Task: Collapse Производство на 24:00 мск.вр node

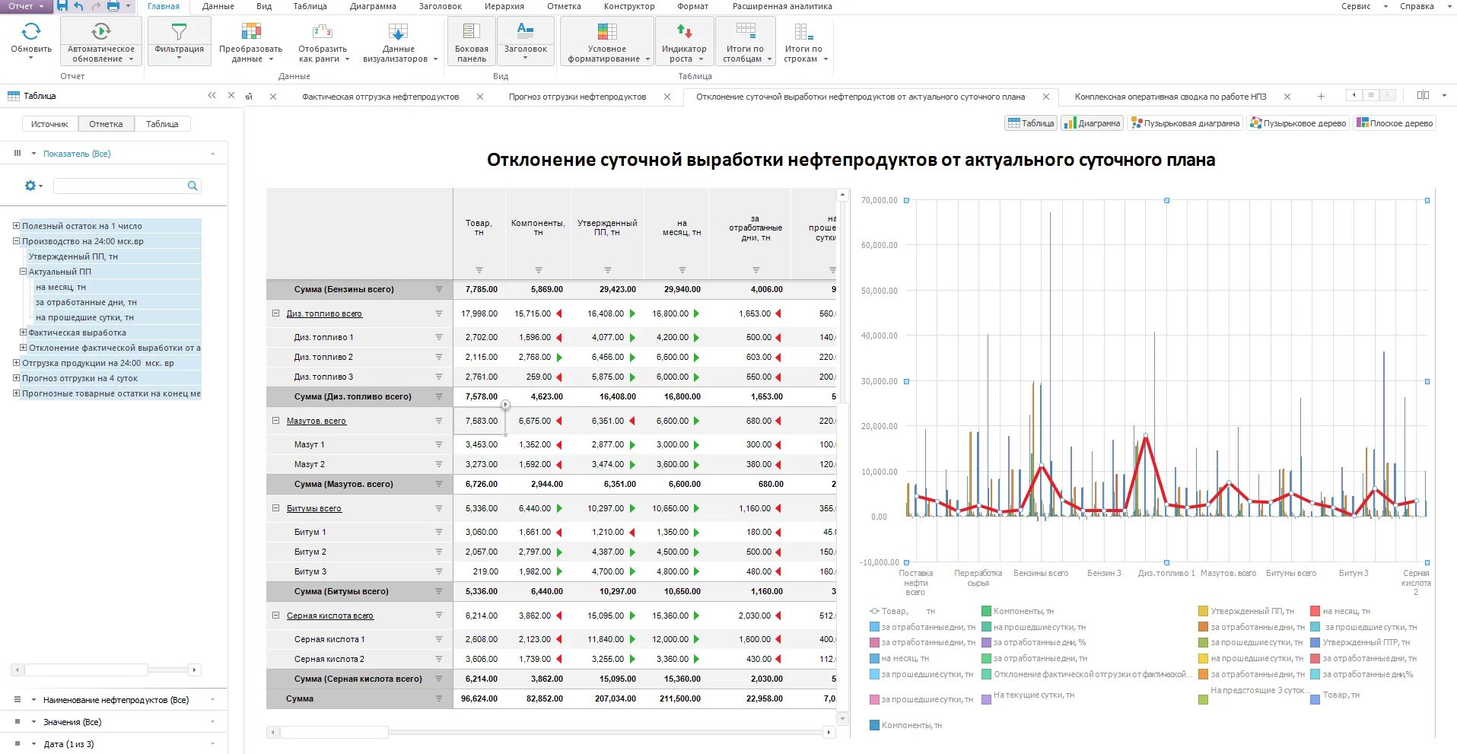Action: click(x=16, y=241)
